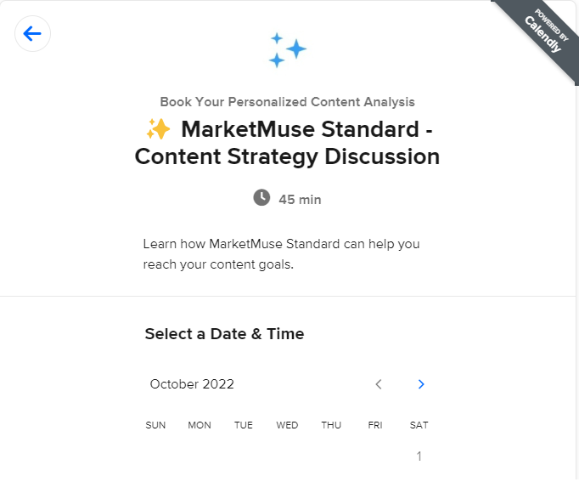Click the THU weekday header
579x499 pixels.
point(331,425)
